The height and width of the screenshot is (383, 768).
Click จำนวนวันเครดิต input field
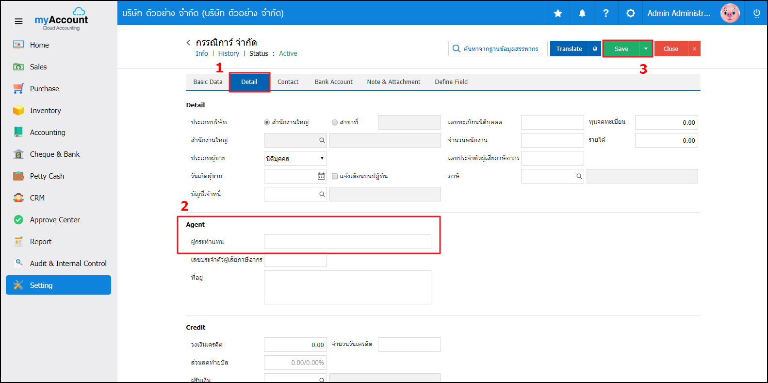(x=409, y=345)
